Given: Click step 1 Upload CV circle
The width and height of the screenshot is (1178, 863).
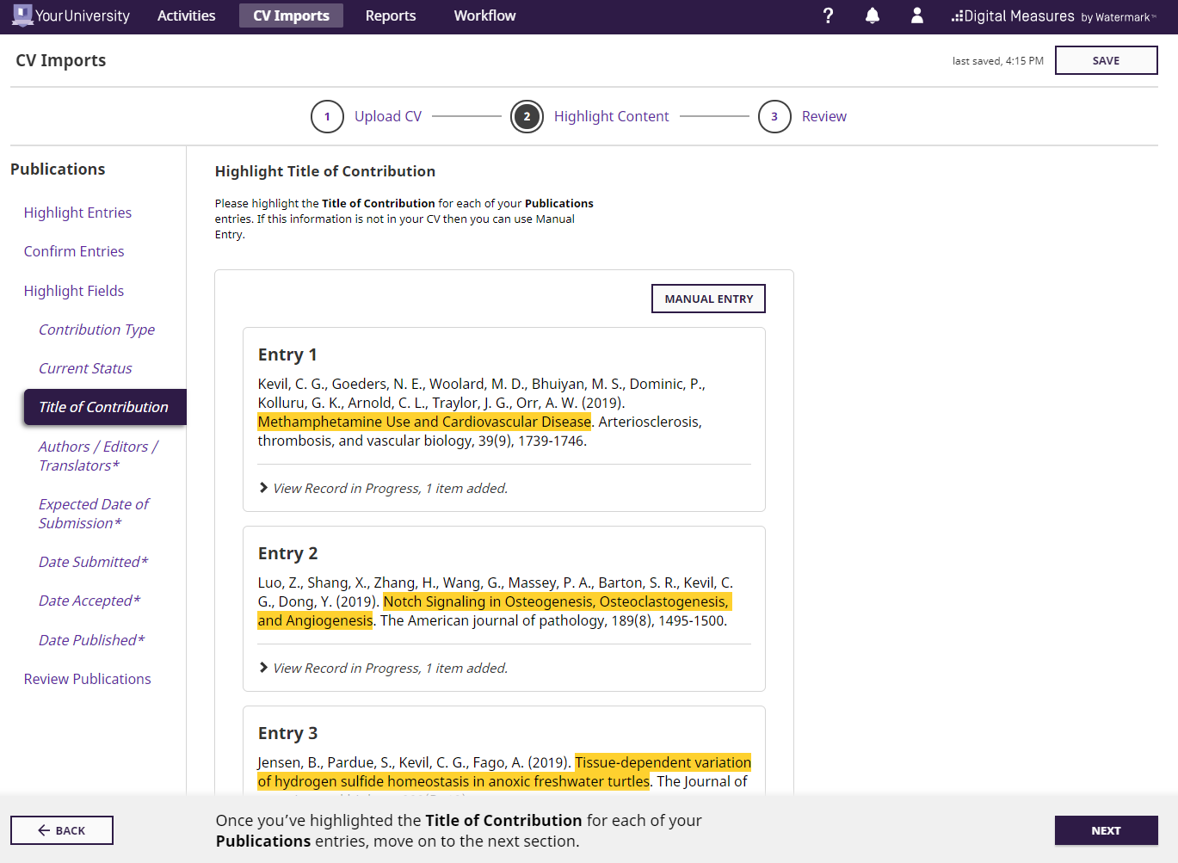Looking at the screenshot, I should pyautogui.click(x=327, y=117).
